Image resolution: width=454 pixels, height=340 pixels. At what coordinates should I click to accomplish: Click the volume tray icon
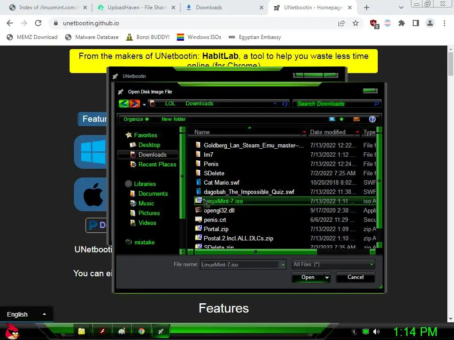pos(376,332)
